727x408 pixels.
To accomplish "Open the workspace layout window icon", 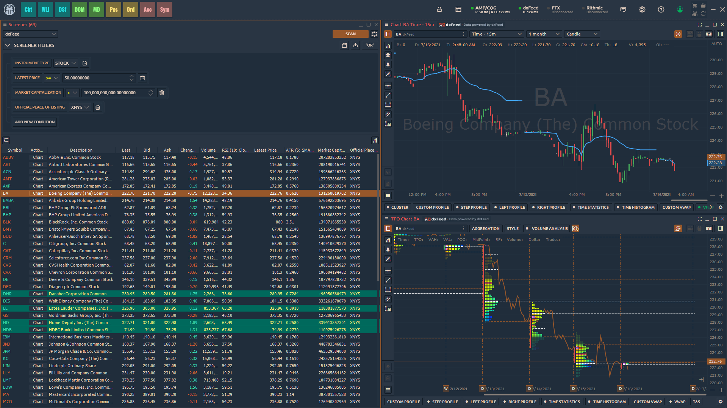I will point(458,9).
